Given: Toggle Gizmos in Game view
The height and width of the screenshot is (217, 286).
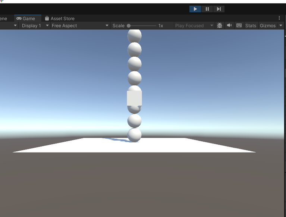Looking at the screenshot, I should pos(268,26).
